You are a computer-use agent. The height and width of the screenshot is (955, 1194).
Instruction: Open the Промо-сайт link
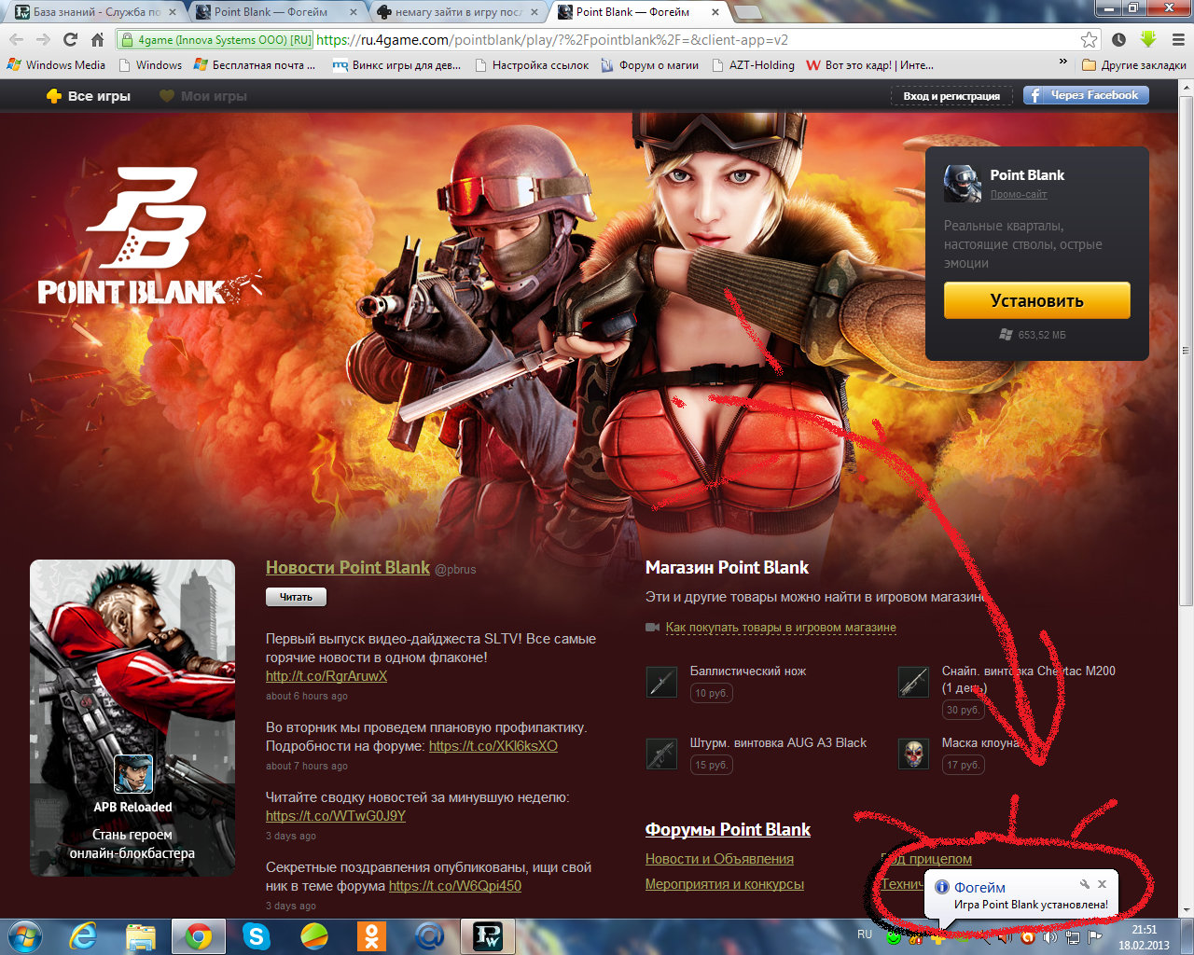click(x=1019, y=194)
